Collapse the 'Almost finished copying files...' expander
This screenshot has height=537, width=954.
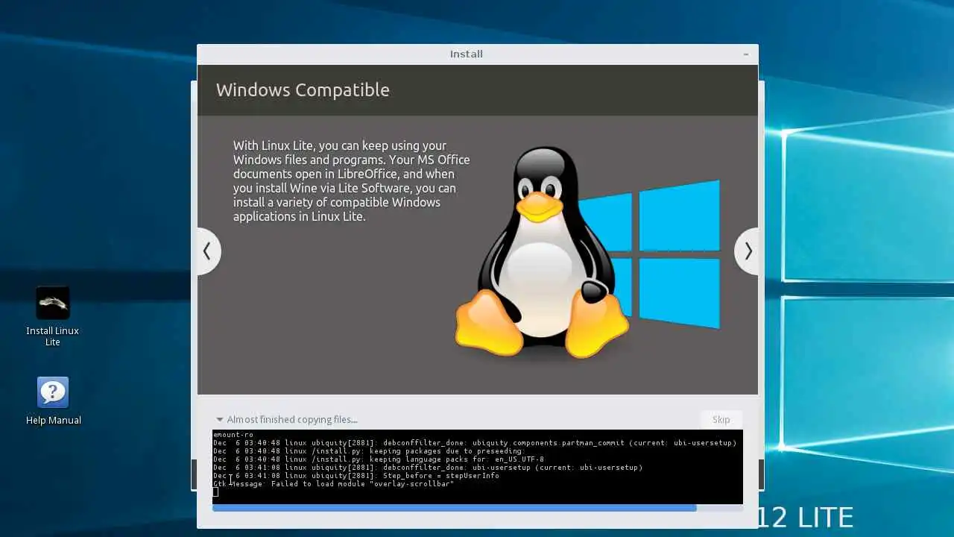pyautogui.click(x=287, y=419)
